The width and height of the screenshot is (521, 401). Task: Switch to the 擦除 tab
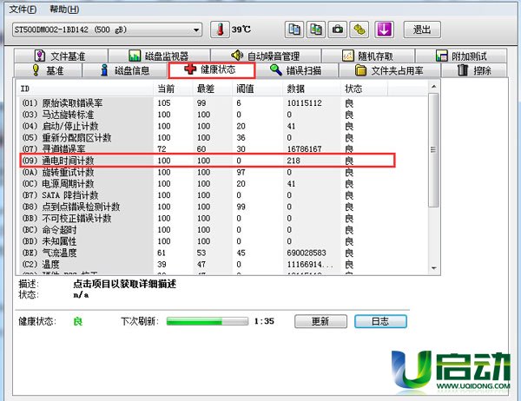tap(474, 70)
